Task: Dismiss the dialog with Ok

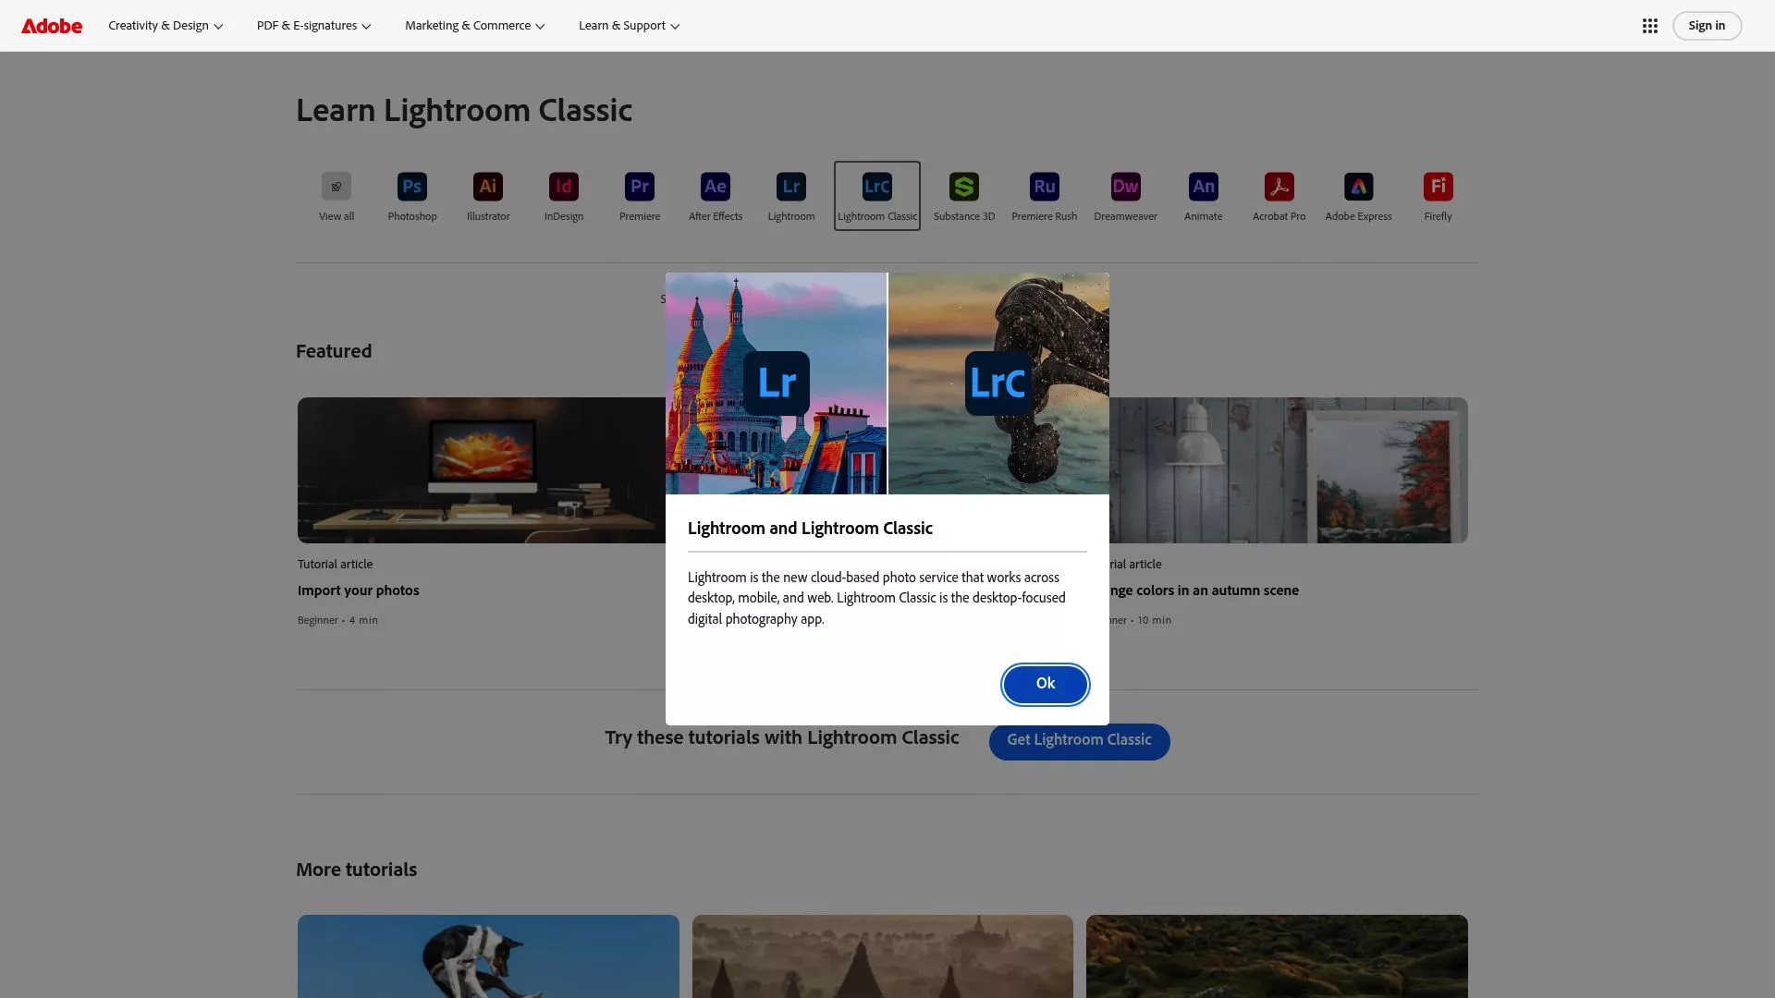Action: click(x=1045, y=684)
